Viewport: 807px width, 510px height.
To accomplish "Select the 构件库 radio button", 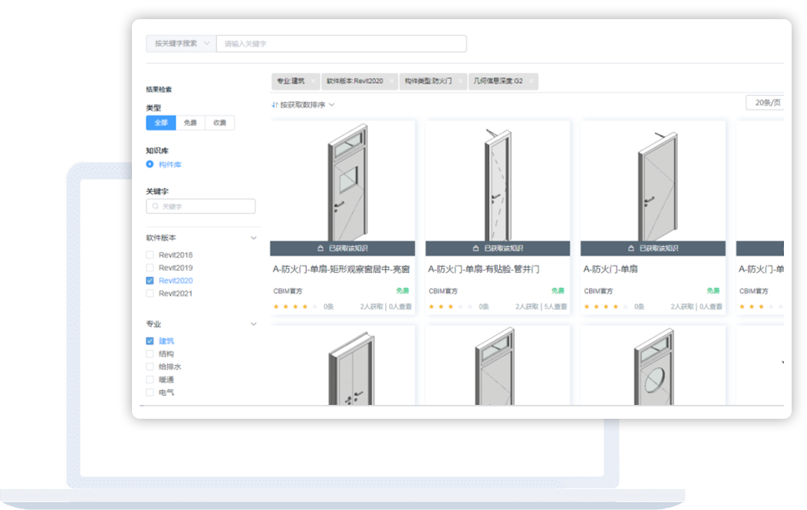I will click(x=150, y=165).
